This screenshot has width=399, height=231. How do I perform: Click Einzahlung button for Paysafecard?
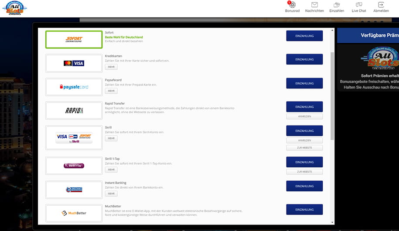pyautogui.click(x=304, y=83)
